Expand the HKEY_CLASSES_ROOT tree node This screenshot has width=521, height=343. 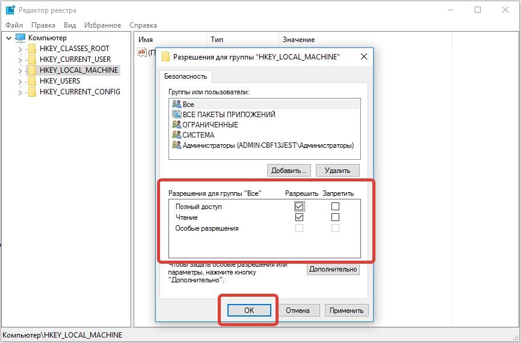[20, 49]
